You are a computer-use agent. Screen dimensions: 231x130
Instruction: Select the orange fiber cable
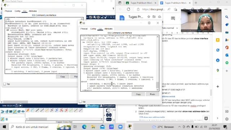click(47, 110)
